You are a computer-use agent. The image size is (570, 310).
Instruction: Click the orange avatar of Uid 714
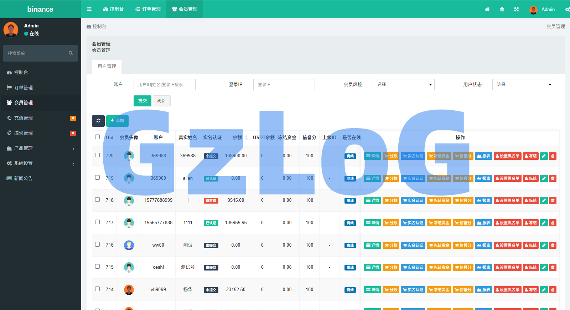pos(129,290)
